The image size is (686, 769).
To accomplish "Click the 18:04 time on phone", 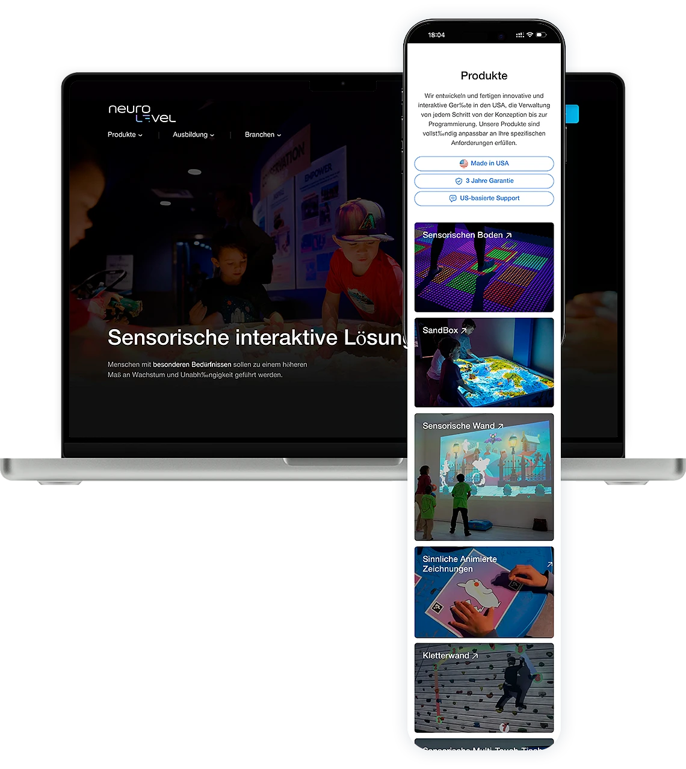I will (436, 35).
